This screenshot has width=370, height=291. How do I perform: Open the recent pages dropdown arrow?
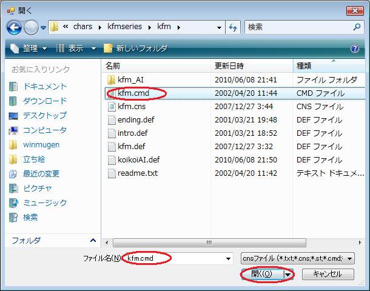pyautogui.click(x=43, y=28)
